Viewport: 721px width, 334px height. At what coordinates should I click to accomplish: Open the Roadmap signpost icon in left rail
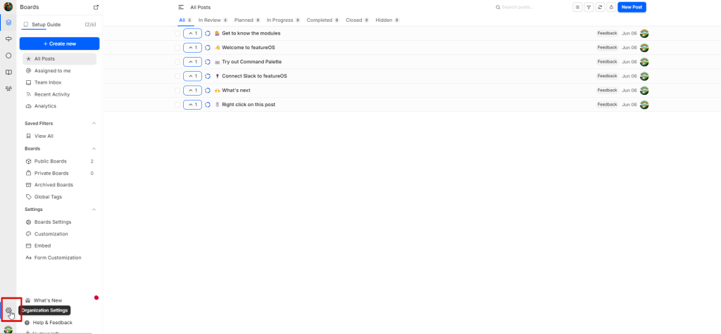coord(8,39)
